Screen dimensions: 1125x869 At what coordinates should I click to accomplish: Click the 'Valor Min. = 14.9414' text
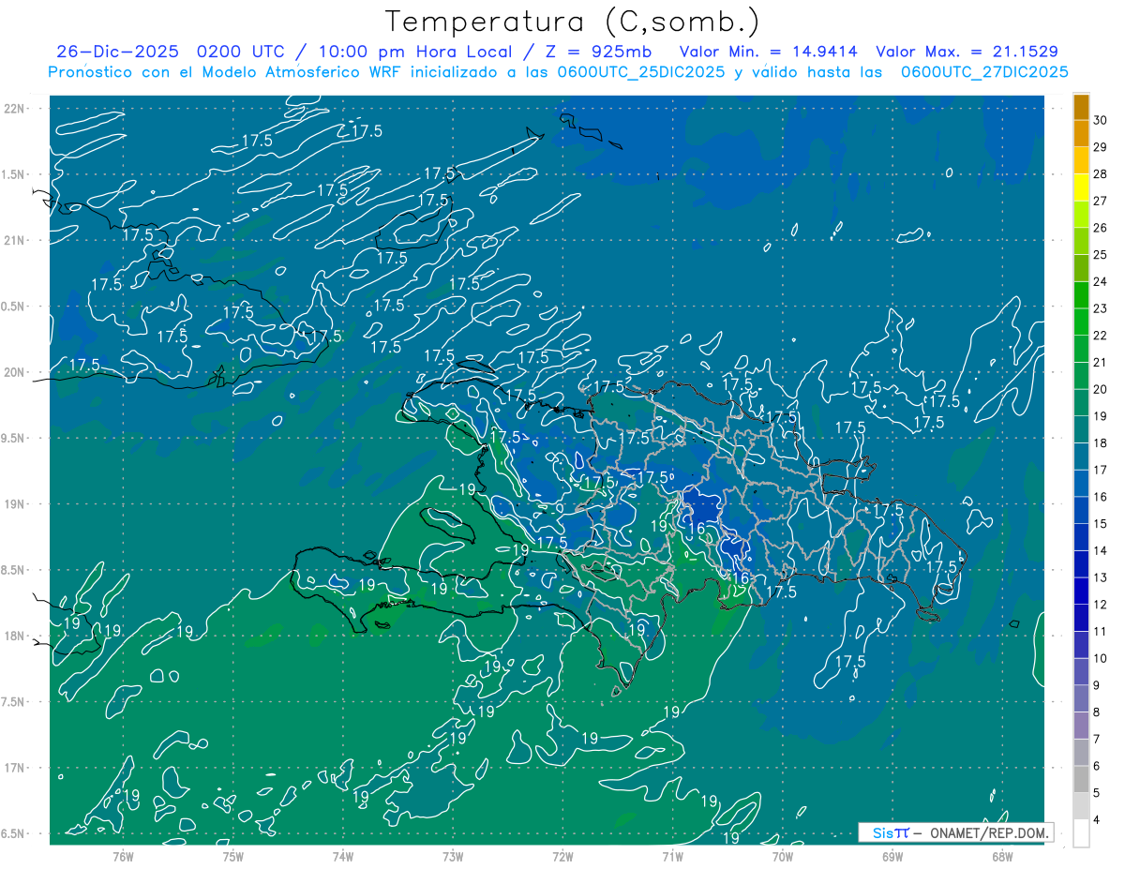coord(769,52)
